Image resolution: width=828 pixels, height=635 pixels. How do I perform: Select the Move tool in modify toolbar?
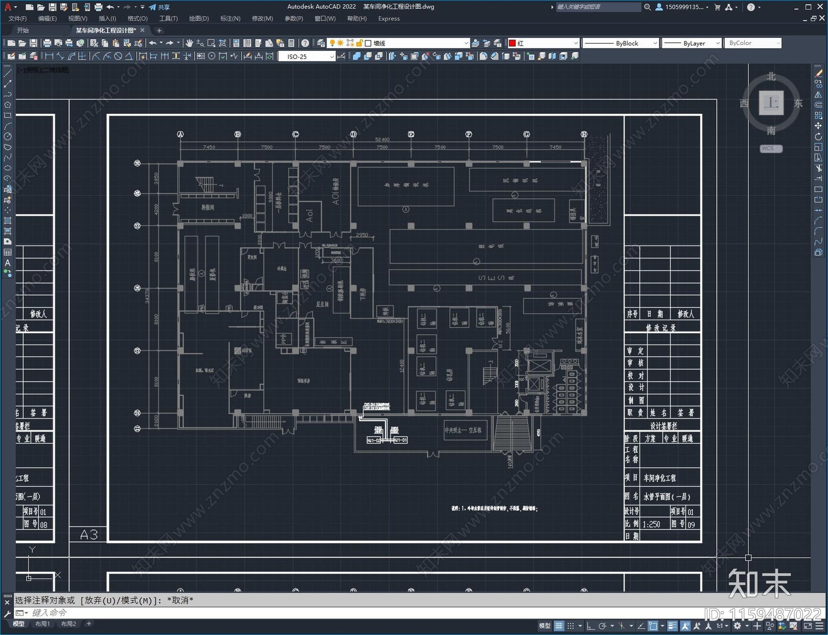818,126
